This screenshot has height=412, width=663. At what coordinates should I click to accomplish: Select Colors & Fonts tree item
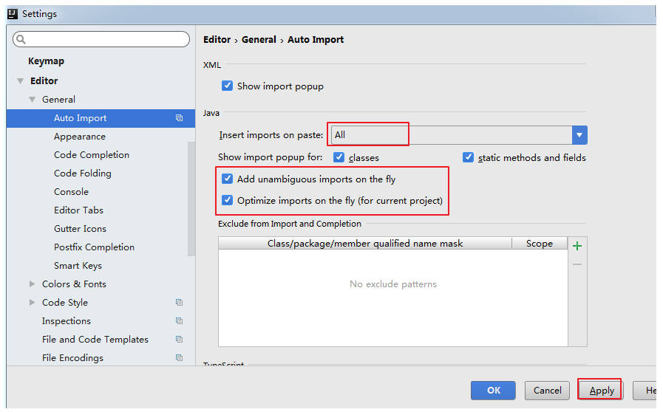pos(74,284)
